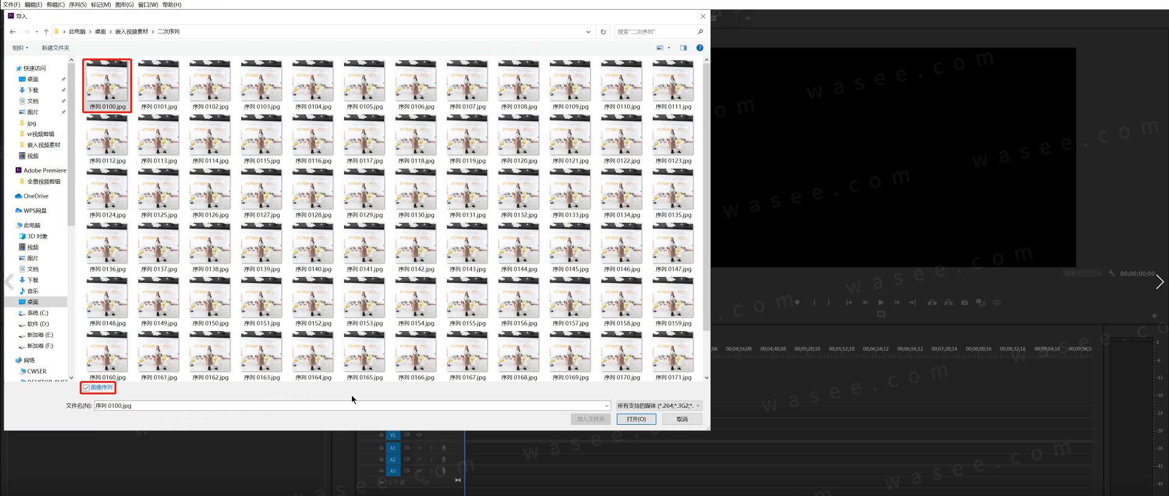1169x496 pixels.
Task: Solo track A2 in the timeline
Action: [x=432, y=459]
